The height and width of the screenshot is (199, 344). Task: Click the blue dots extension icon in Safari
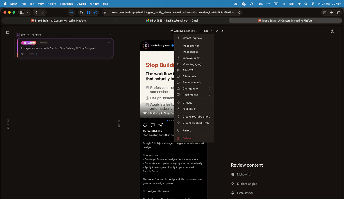tap(71, 13)
